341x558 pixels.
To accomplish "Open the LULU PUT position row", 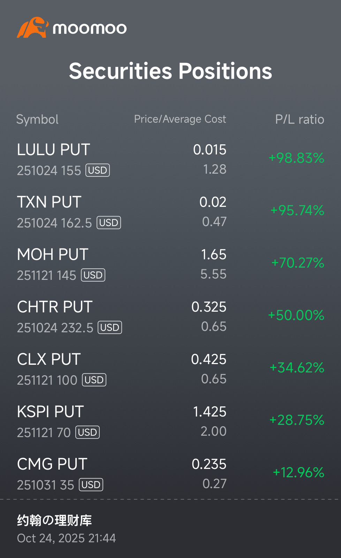I will point(170,159).
